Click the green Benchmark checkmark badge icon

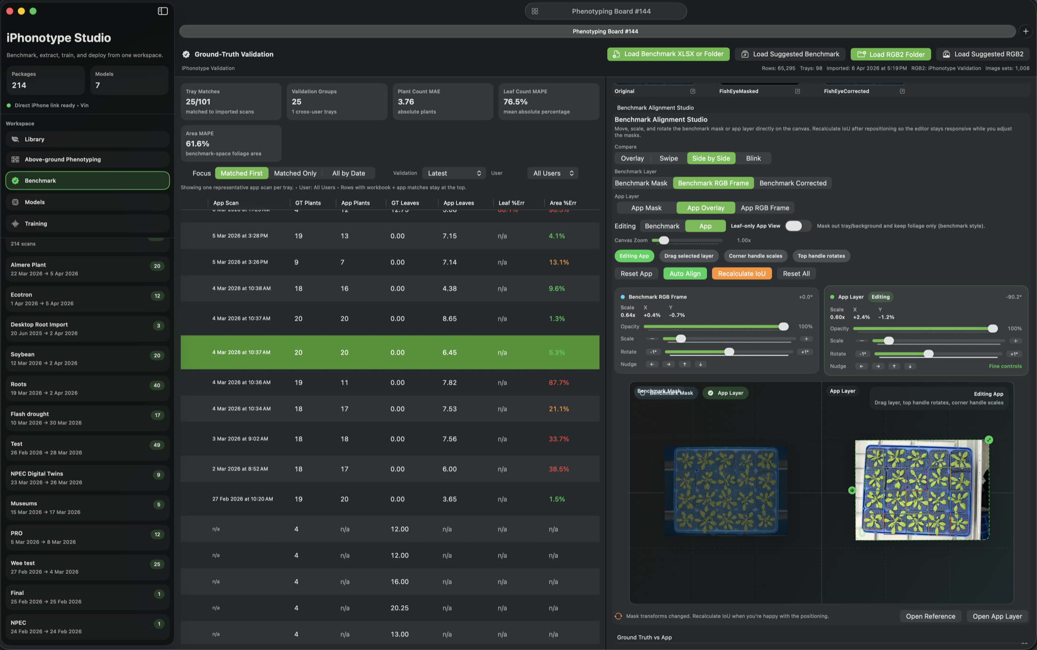click(x=16, y=180)
